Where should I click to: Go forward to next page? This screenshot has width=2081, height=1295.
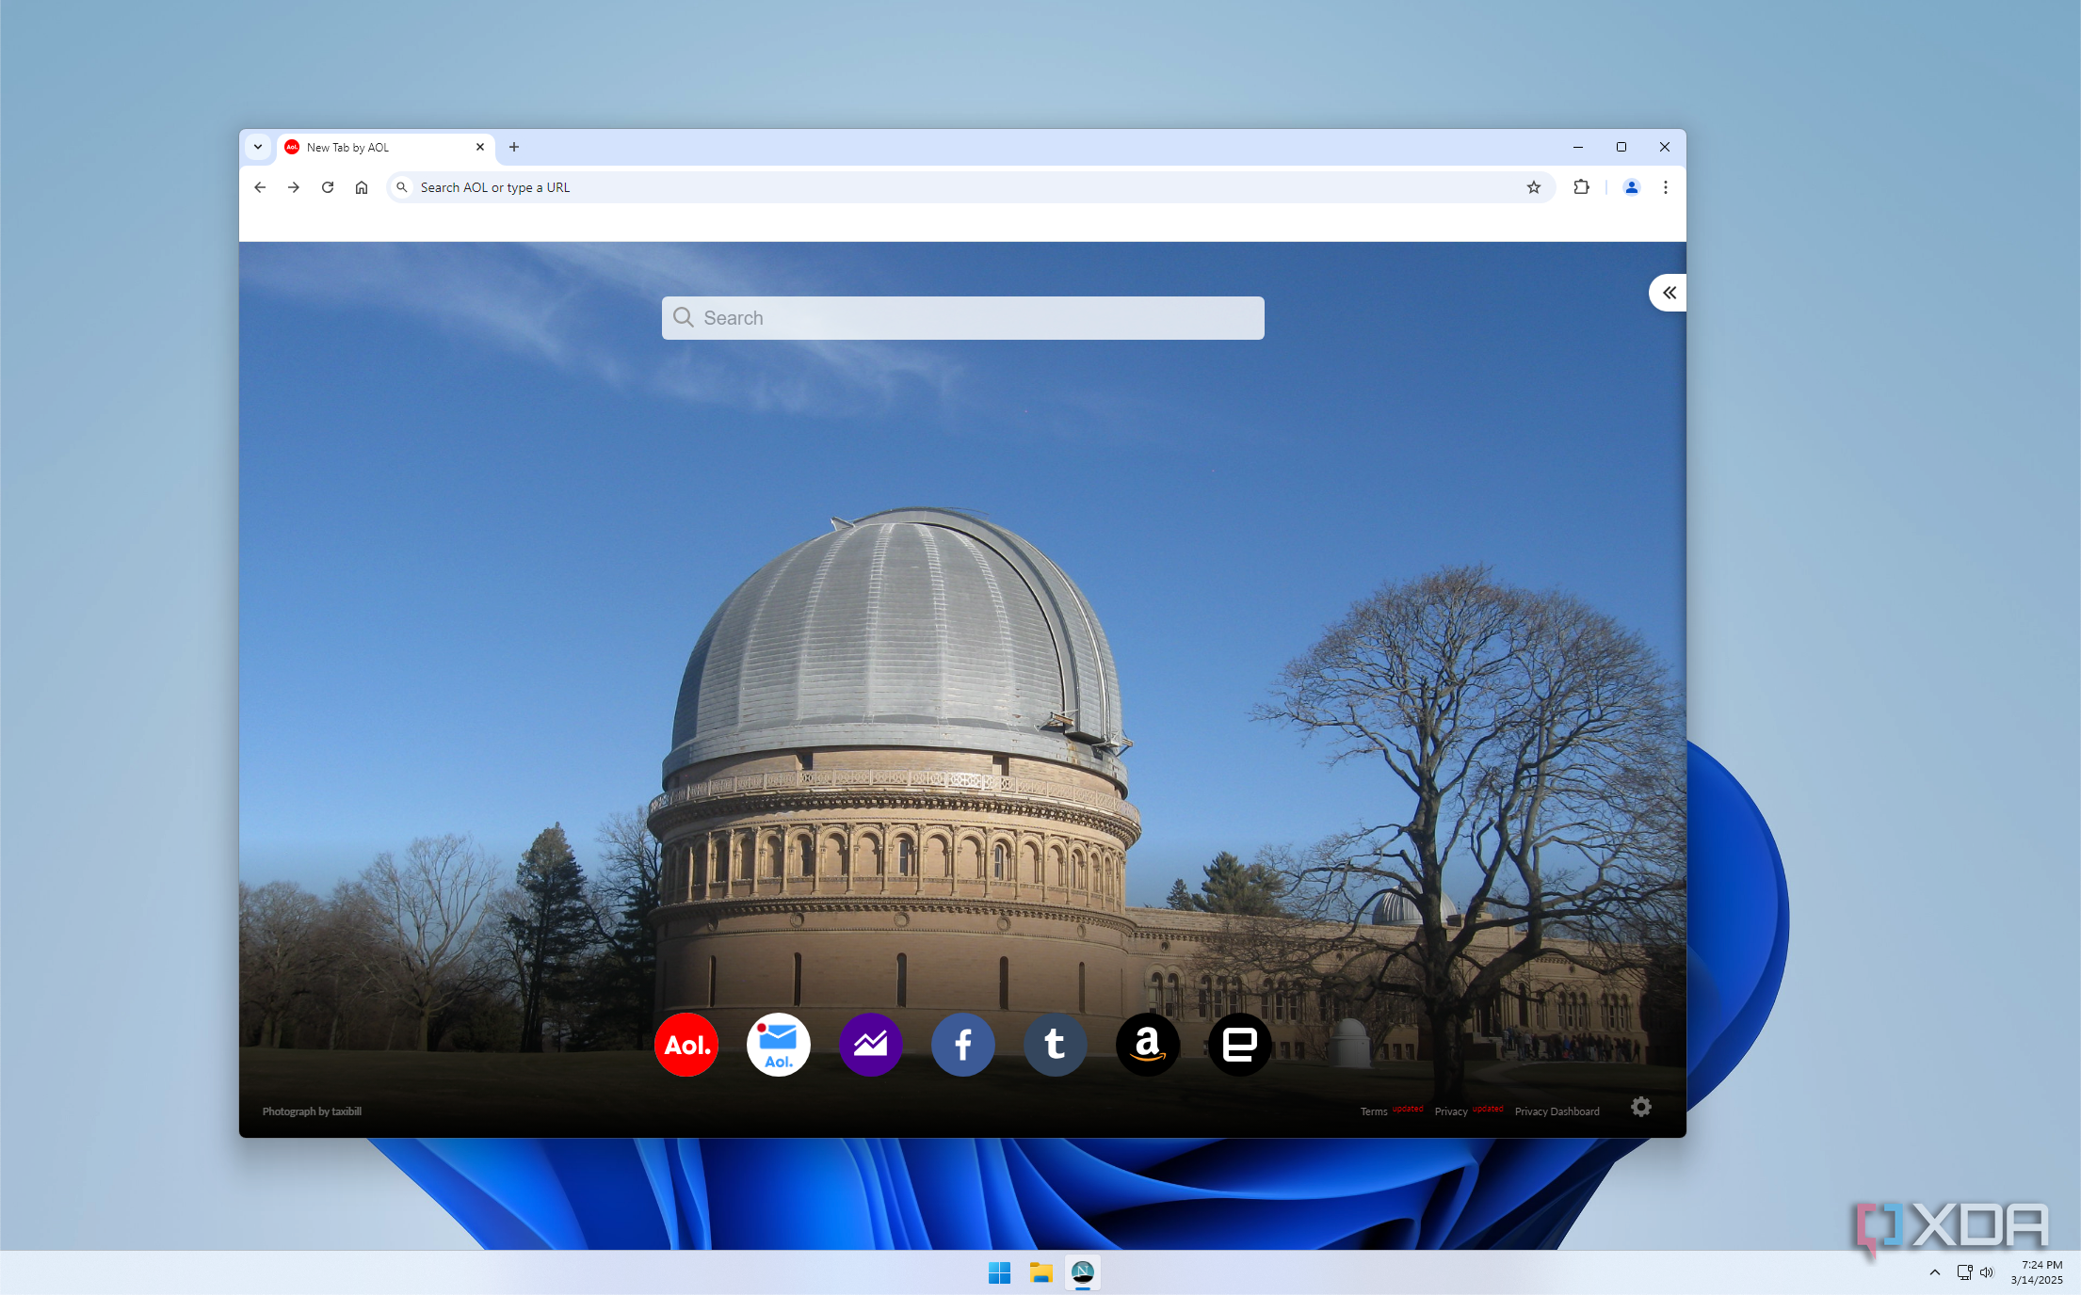coord(294,187)
